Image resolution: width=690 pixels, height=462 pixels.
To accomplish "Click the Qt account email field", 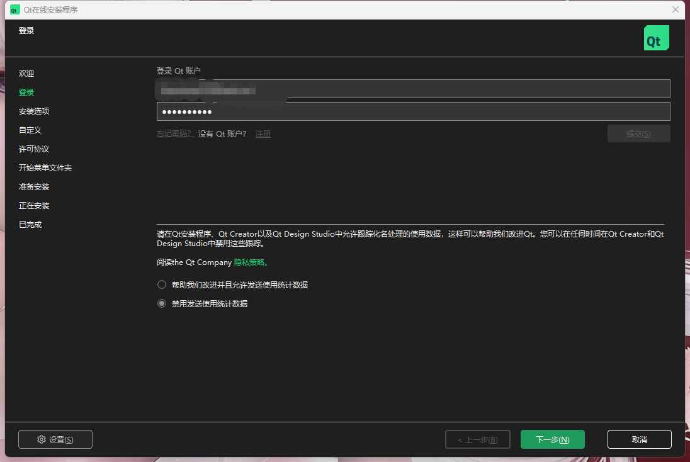I will pos(413,89).
